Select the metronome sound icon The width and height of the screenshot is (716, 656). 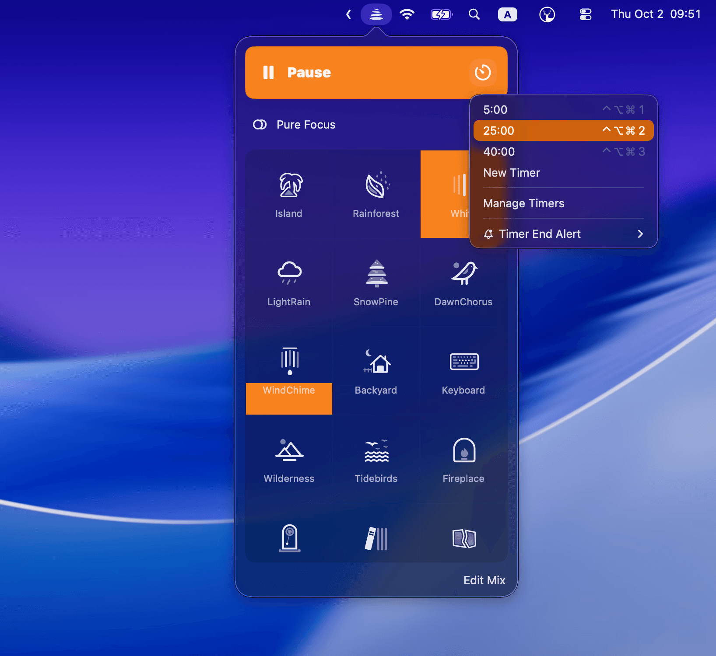pos(289,538)
